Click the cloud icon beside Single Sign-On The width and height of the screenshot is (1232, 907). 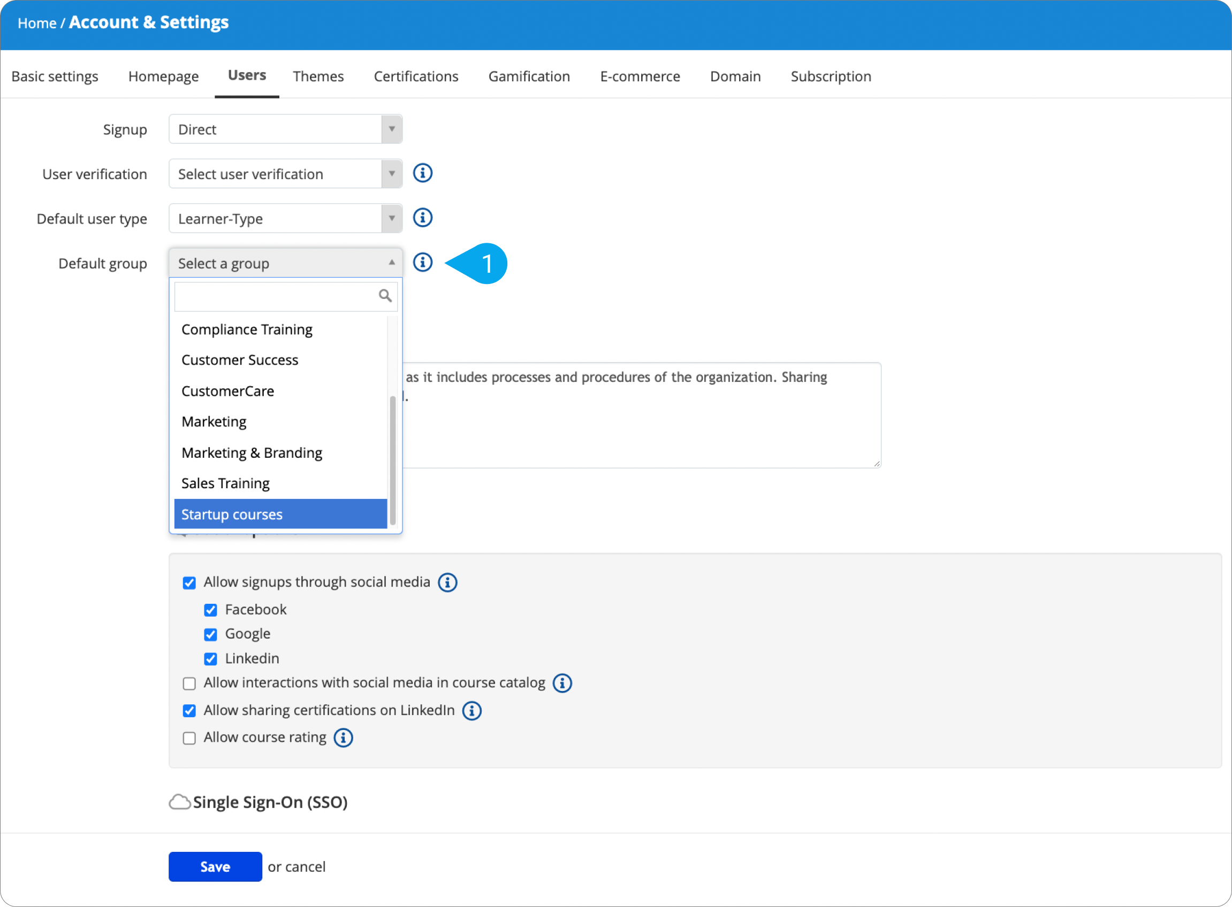[x=180, y=802]
